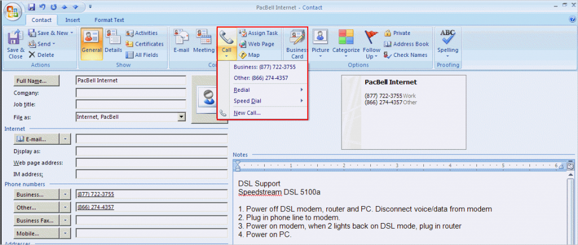The width and height of the screenshot is (578, 245).
Task: Select New Call... menu entry
Action: point(263,113)
